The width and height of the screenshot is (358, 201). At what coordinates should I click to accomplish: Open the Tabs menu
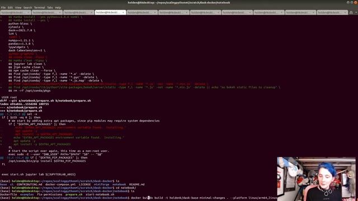(x=50, y=7)
